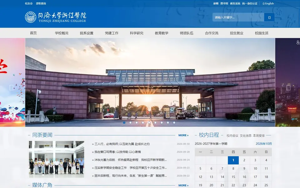This screenshot has height=188, width=300.
Task: Select the fourth carousel indicator dot
Action: click(143, 123)
